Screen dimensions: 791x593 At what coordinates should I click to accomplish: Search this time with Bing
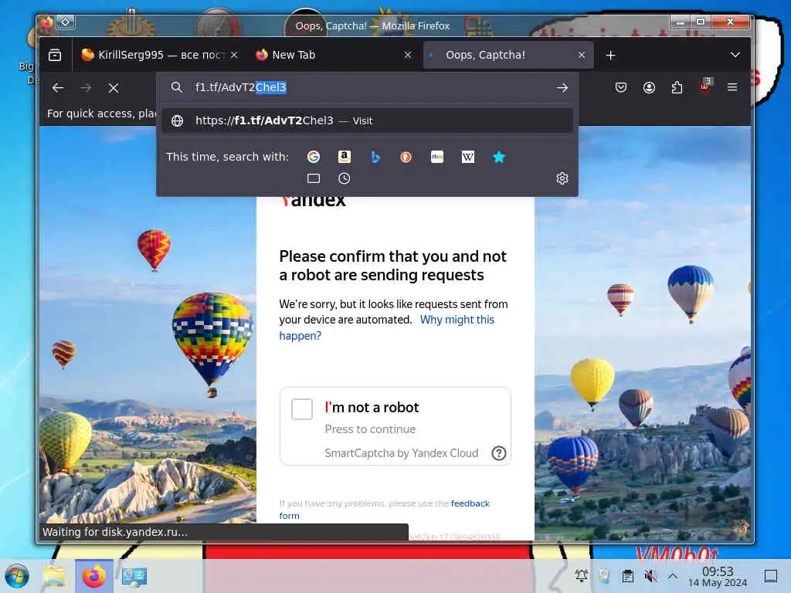[375, 157]
